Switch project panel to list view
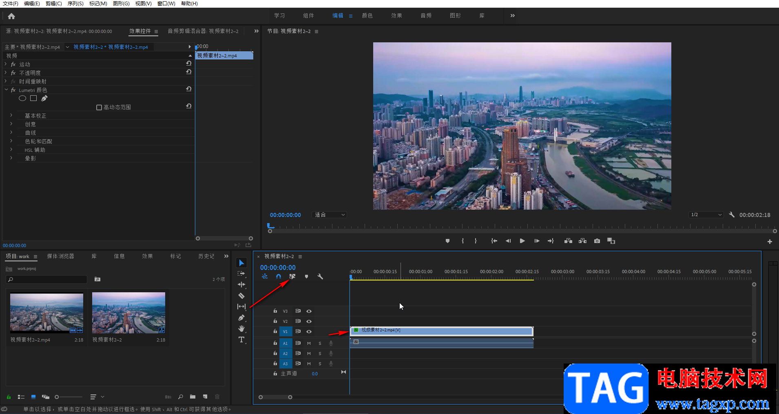The image size is (779, 414). click(x=21, y=397)
